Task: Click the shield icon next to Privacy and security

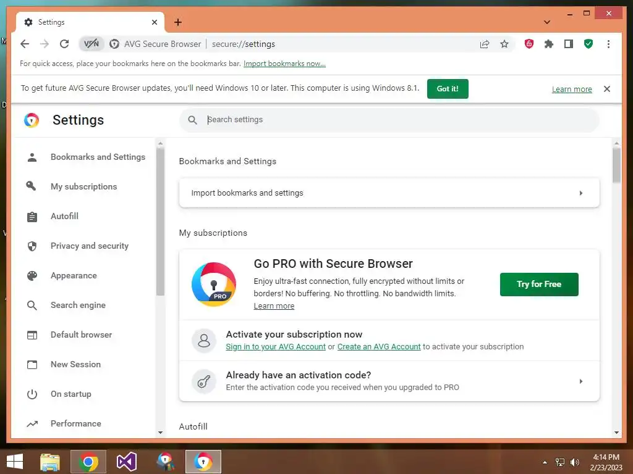Action: coord(32,246)
